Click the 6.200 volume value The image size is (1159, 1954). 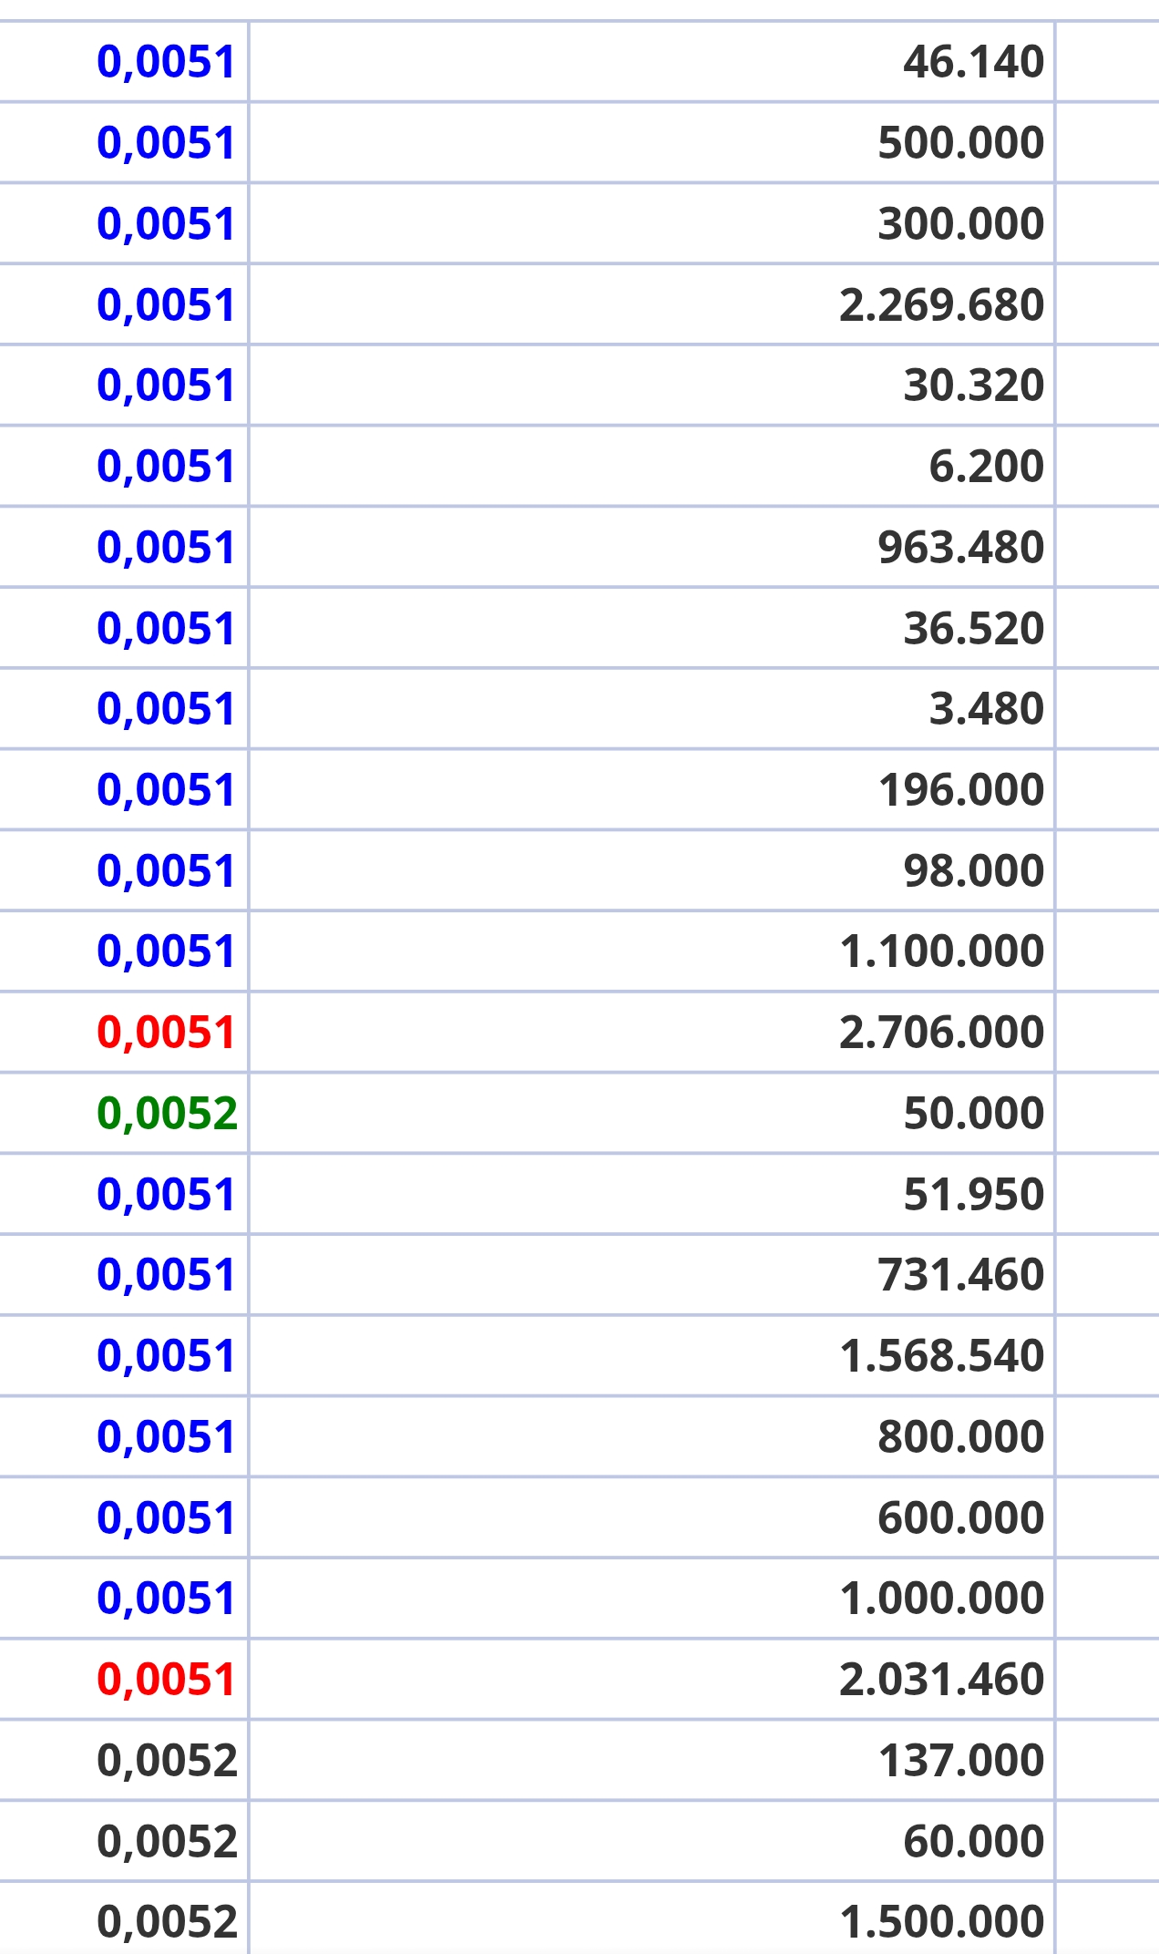[x=986, y=467]
